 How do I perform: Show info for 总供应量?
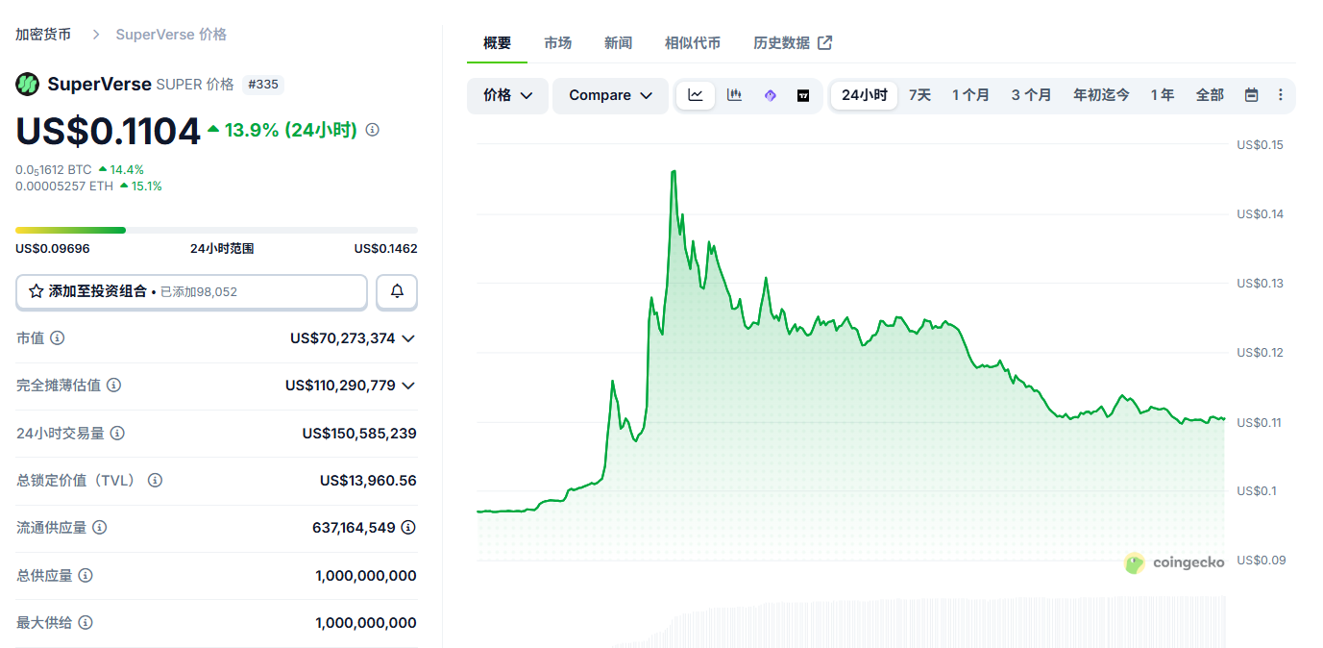(x=86, y=576)
